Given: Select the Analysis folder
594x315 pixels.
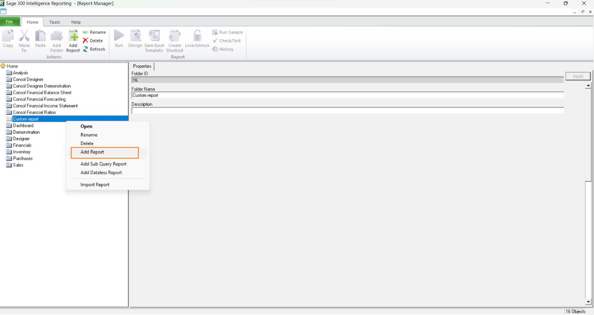Looking at the screenshot, I should pos(20,73).
